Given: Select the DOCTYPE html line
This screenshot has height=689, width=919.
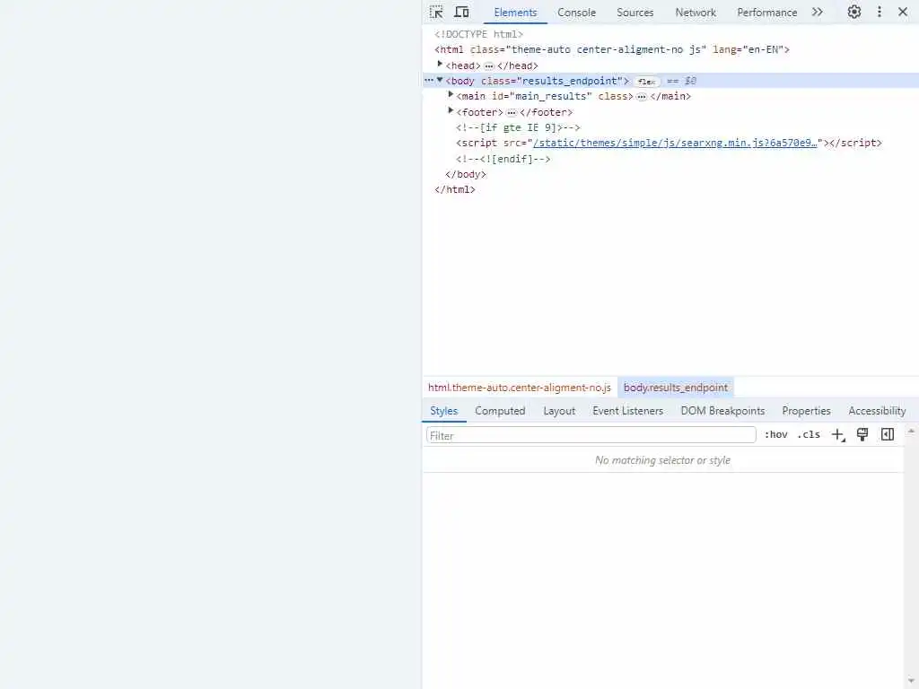Looking at the screenshot, I should coord(479,35).
